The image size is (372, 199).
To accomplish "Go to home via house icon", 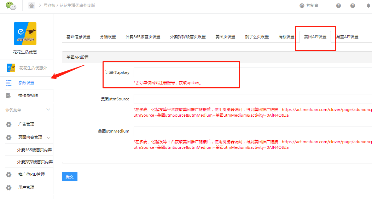I will point(31,5).
